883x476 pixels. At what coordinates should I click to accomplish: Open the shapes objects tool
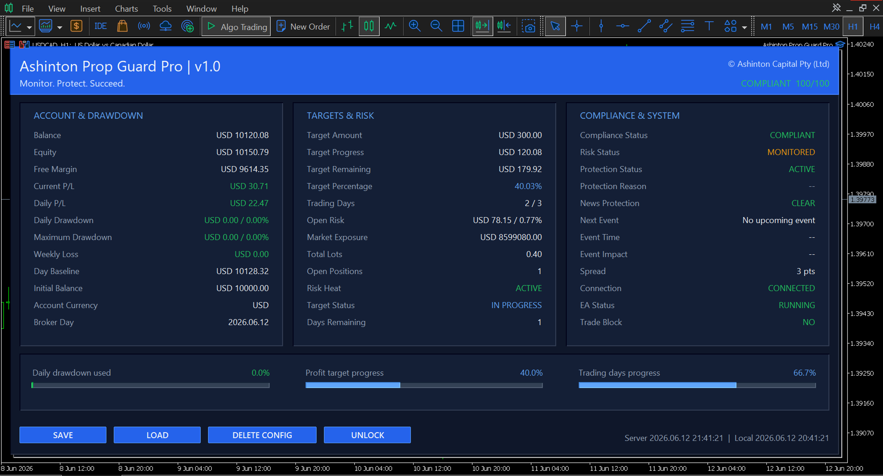(x=731, y=26)
